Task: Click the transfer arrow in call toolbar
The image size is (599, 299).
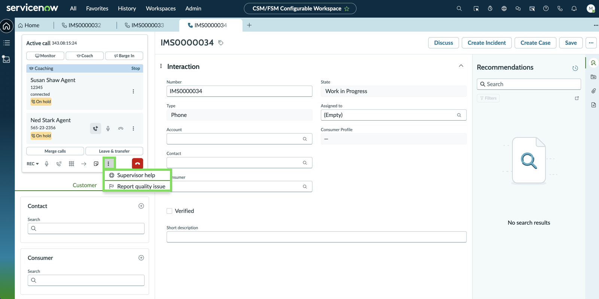Action: pos(84,164)
